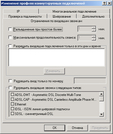Enable 'Разрешить вход только по номеру' checkbox
Screen dimensions: 113x134
[x=10, y=81]
